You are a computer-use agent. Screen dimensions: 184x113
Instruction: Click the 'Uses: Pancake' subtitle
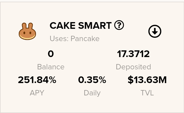pos(75,39)
